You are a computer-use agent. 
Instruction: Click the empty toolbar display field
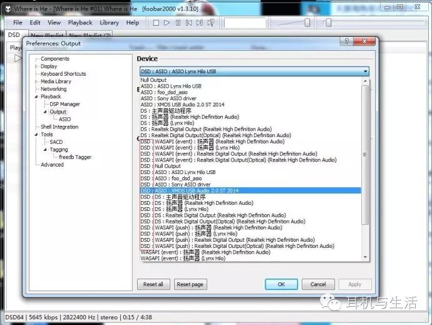[245, 23]
